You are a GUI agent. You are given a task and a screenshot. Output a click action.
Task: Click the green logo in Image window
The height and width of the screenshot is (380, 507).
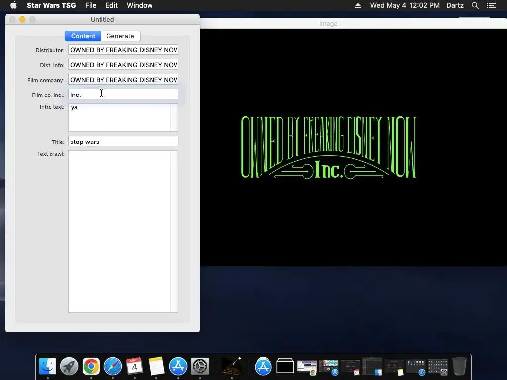tap(328, 147)
